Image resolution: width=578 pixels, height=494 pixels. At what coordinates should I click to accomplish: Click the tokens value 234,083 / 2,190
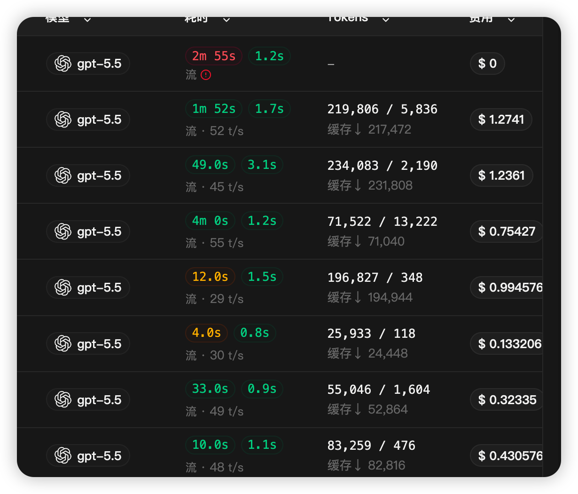pos(383,166)
